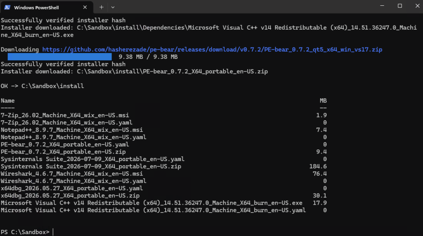Viewport: 423px width, 236px height.
Task: Click the 76.4 size value
Action: coord(320,173)
